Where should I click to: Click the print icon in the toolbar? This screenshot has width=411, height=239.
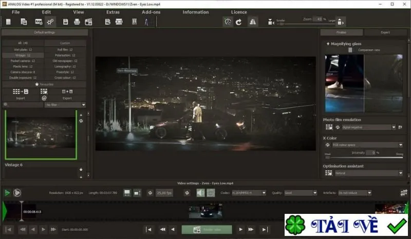coord(77,22)
